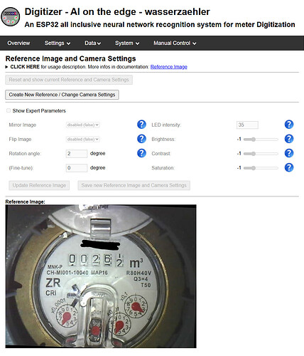The width and height of the screenshot is (304, 356).
Task: Click the water meter reference image
Action: point(101,276)
